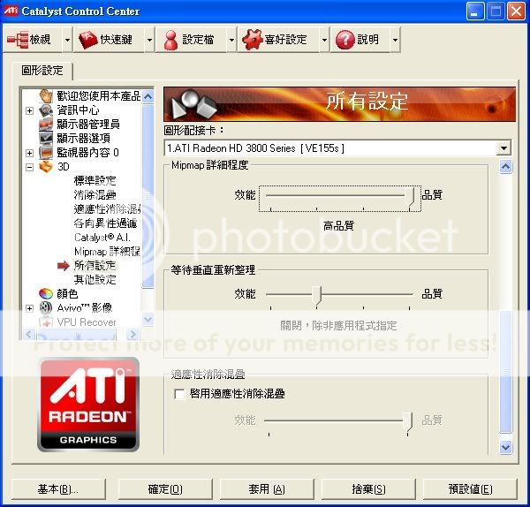Click the 喜好設定 preferences gear icon
530x507 pixels.
(252, 40)
